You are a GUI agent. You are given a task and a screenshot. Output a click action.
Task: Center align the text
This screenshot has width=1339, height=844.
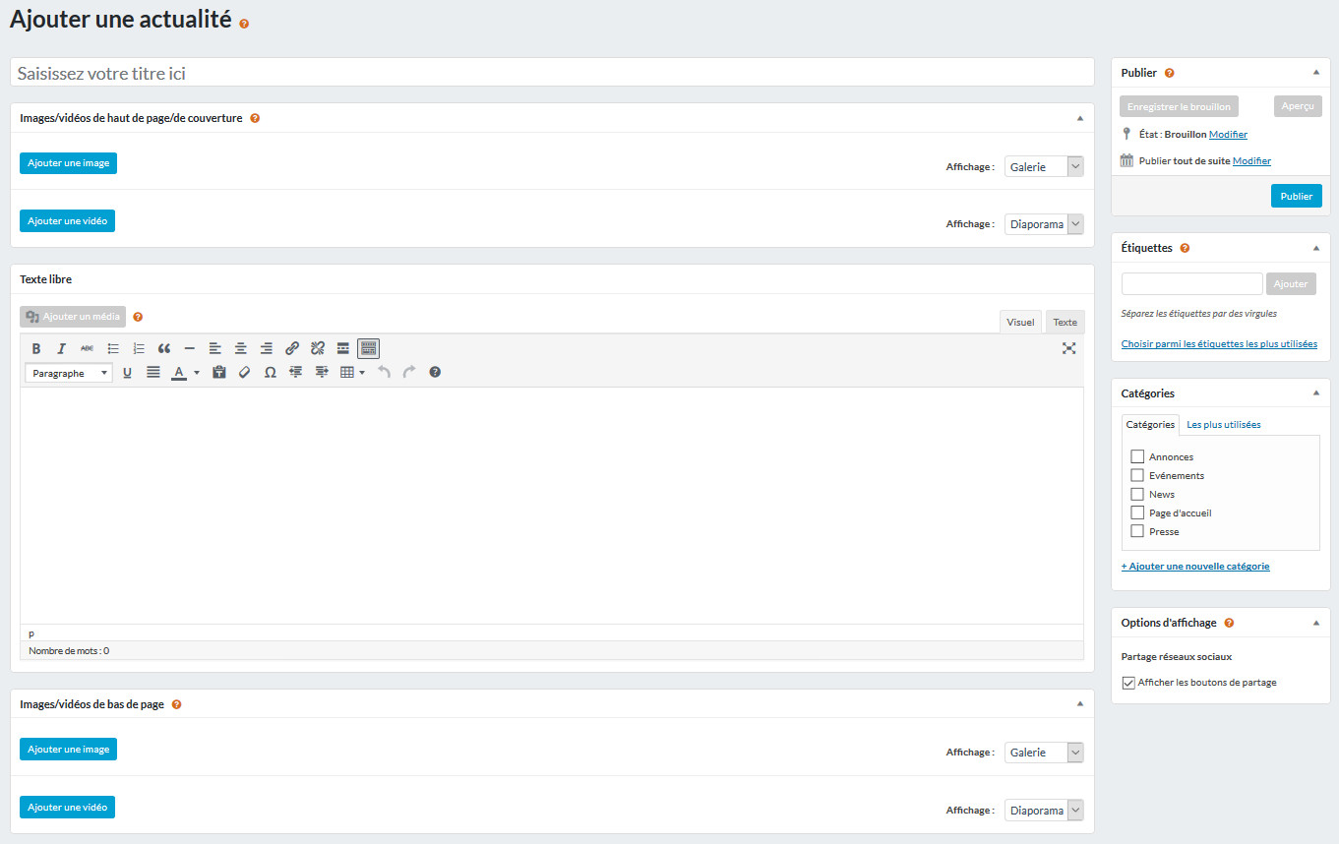click(241, 348)
